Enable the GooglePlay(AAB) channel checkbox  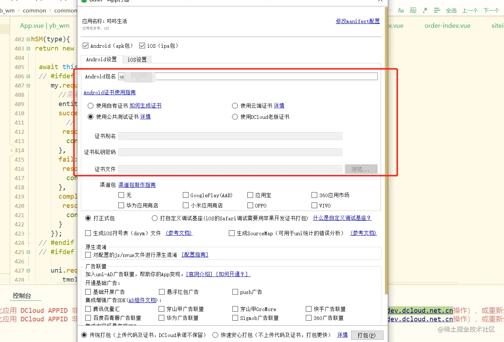(186, 195)
